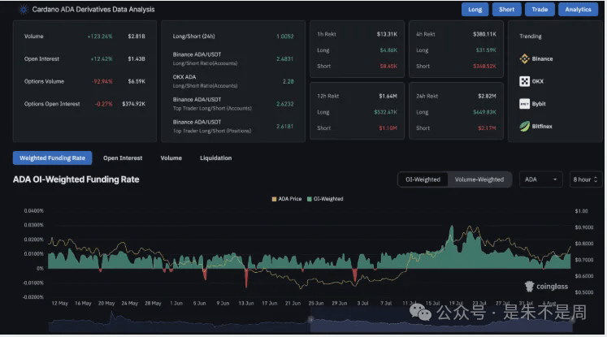Click the chart range slider left handle
Screen dimensions: 607x337
(x=310, y=320)
